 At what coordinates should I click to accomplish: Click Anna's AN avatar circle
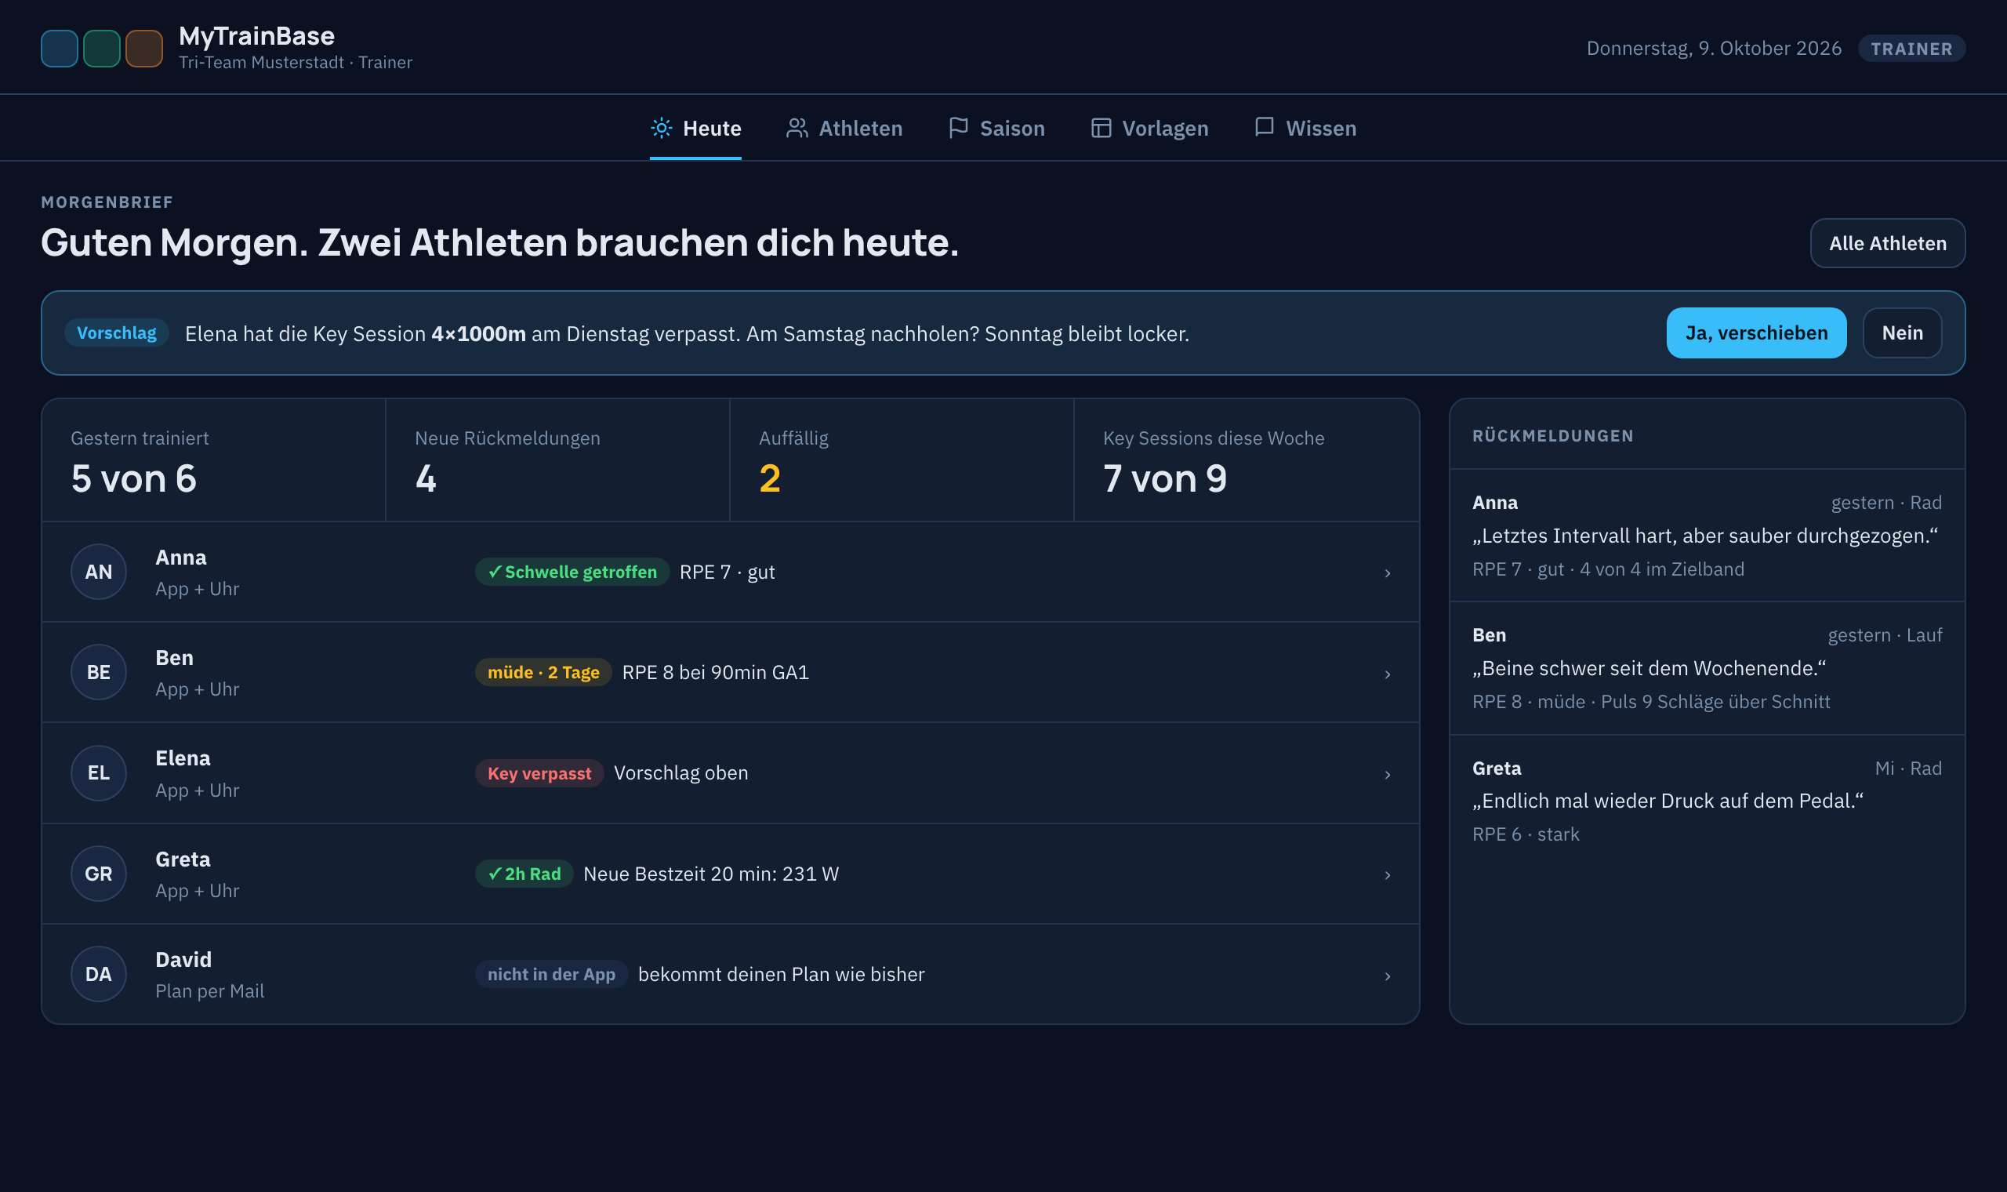(99, 572)
